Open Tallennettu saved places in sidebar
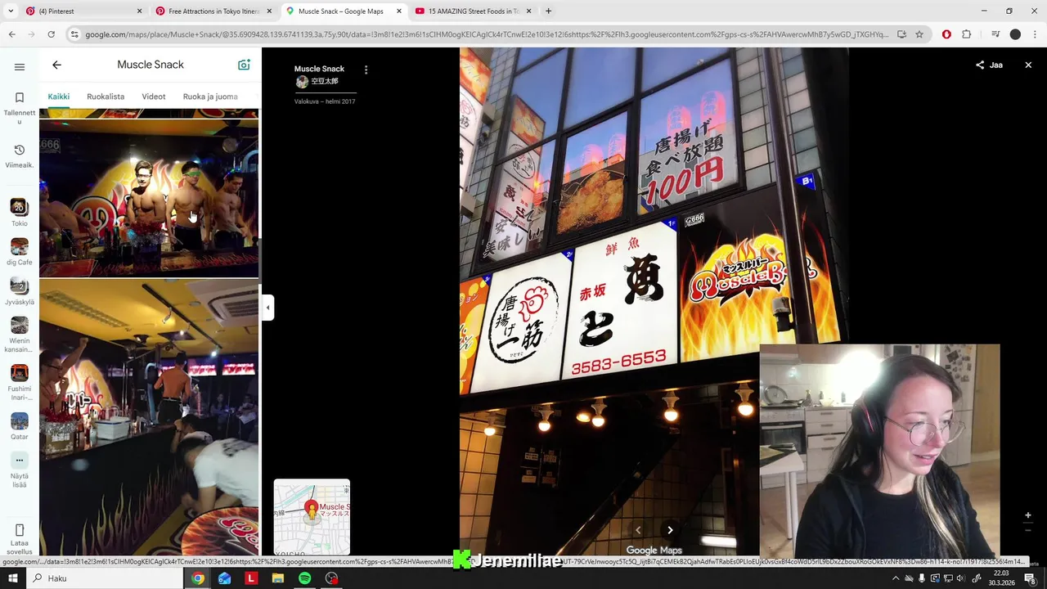1047x589 pixels. (x=20, y=106)
